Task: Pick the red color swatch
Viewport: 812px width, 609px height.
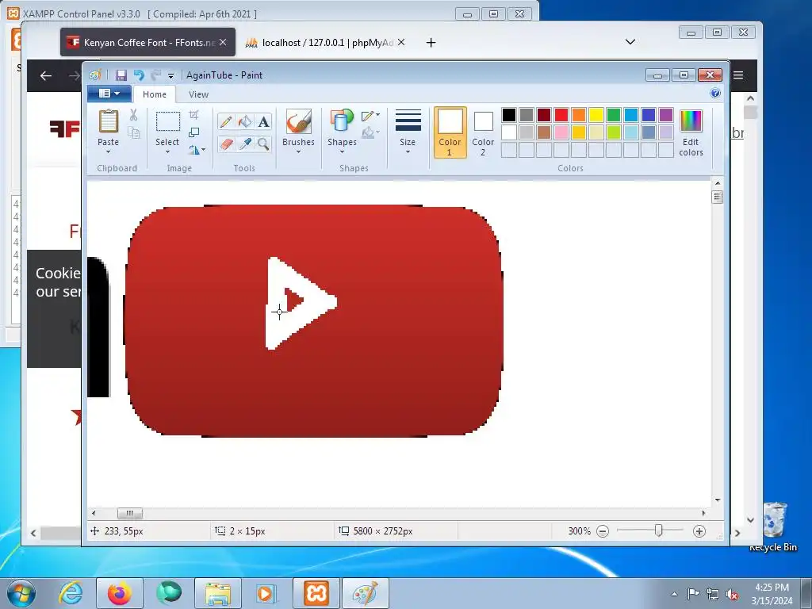Action: coord(561,115)
